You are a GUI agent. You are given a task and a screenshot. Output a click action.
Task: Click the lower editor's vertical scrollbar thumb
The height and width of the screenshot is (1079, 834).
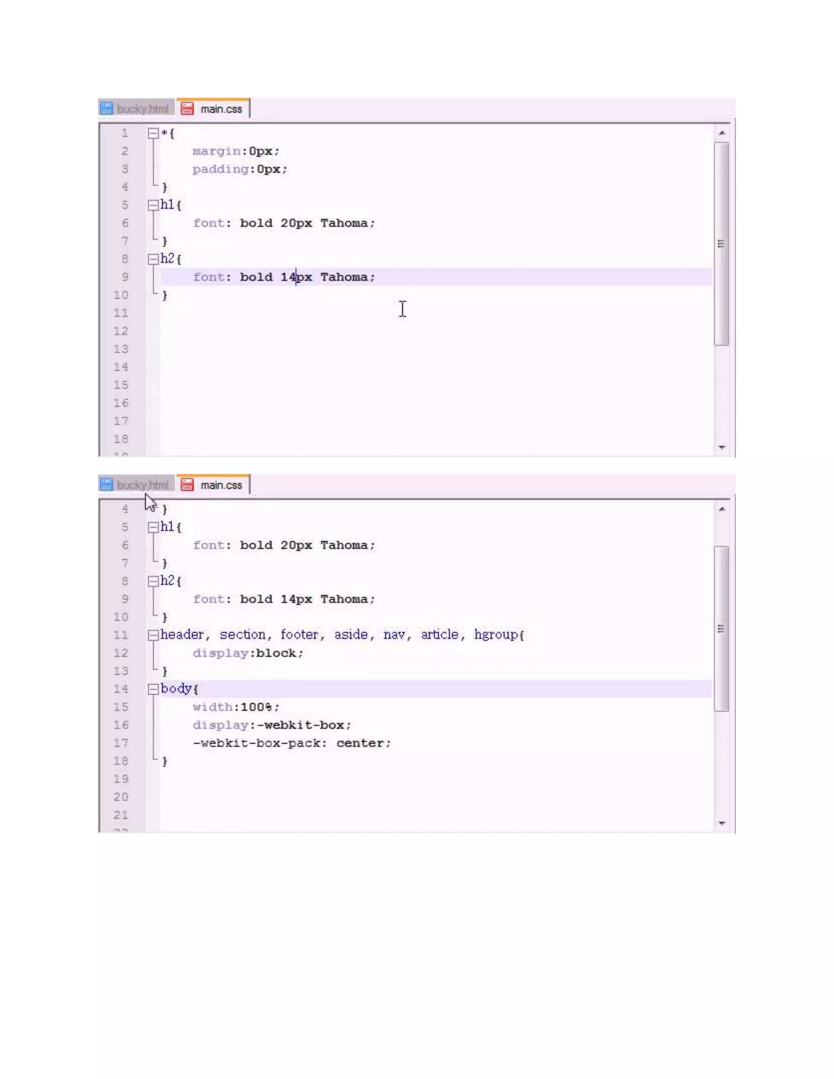(722, 628)
